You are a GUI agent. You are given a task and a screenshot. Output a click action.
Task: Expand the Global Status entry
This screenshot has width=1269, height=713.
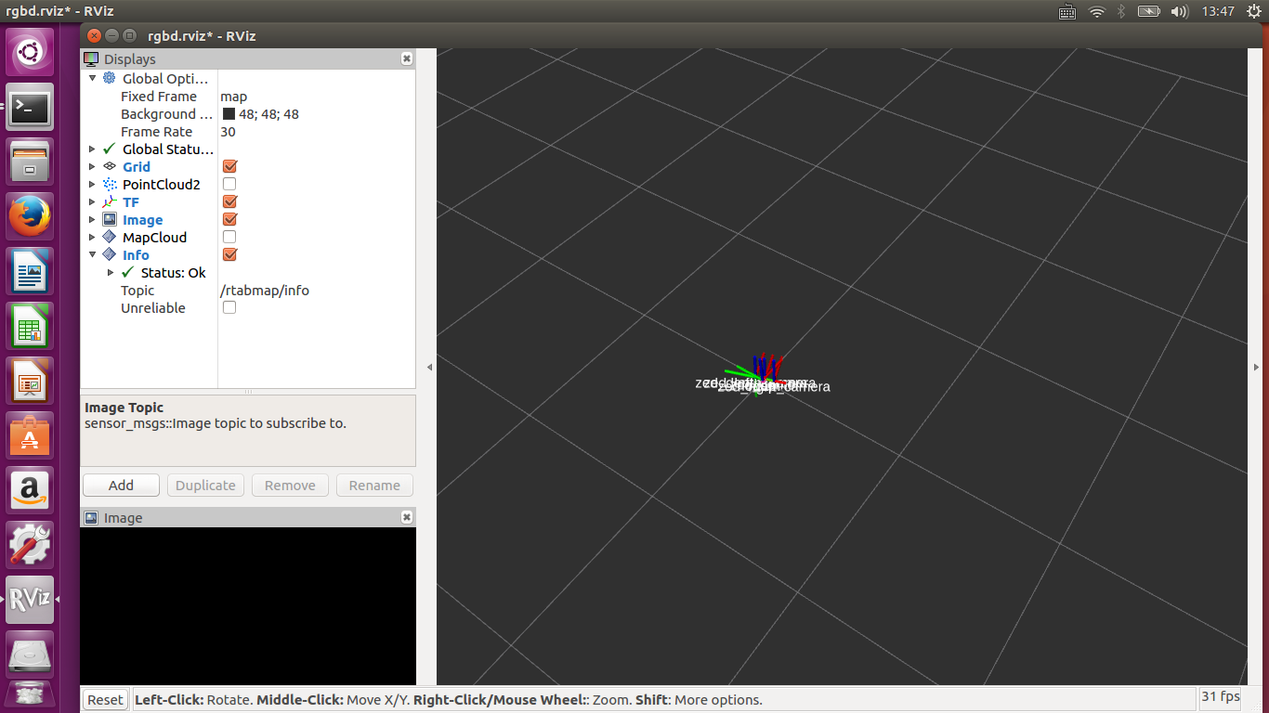(x=92, y=149)
